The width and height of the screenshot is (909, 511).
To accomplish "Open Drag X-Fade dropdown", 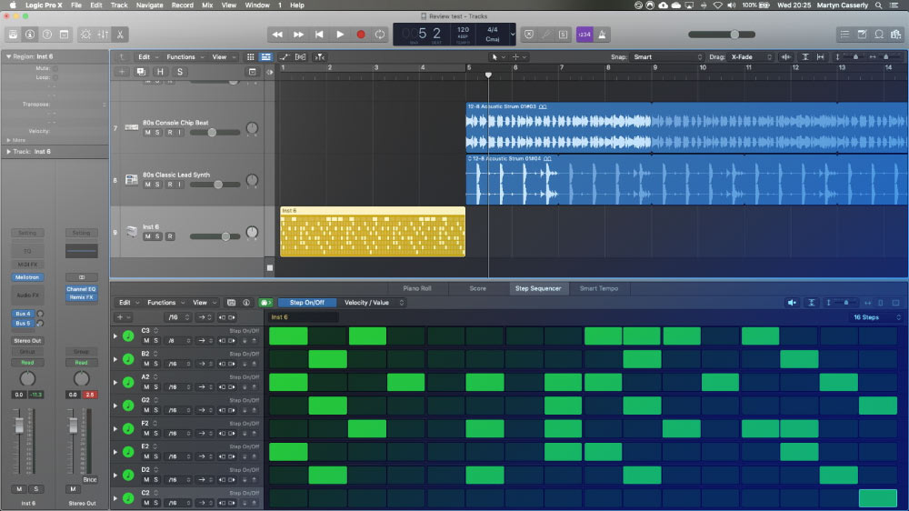I will [752, 57].
